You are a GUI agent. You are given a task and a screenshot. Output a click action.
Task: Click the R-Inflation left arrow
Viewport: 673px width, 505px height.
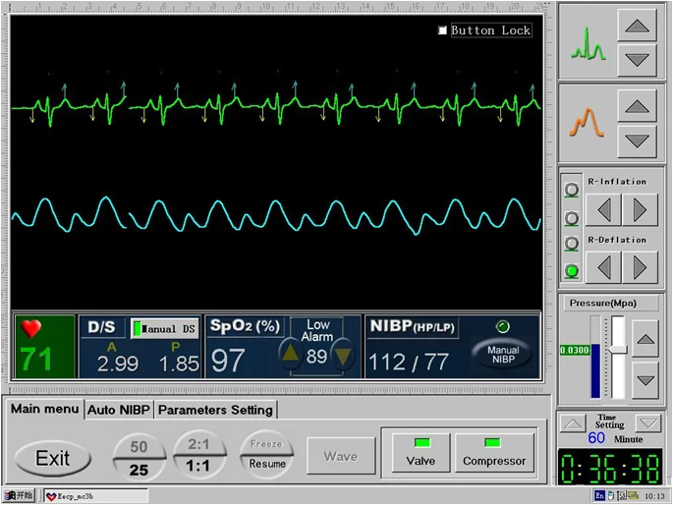606,209
